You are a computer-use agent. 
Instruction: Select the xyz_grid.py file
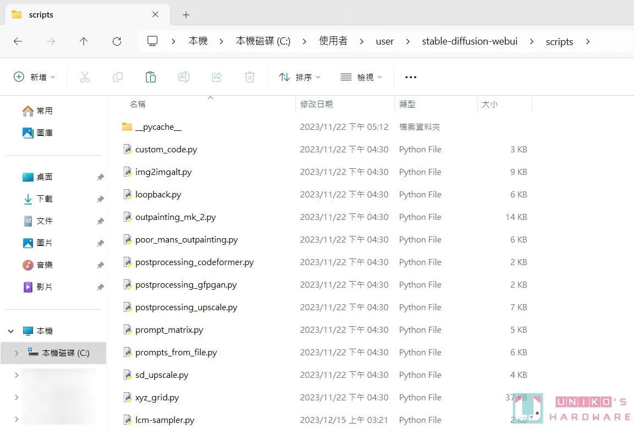tap(157, 397)
